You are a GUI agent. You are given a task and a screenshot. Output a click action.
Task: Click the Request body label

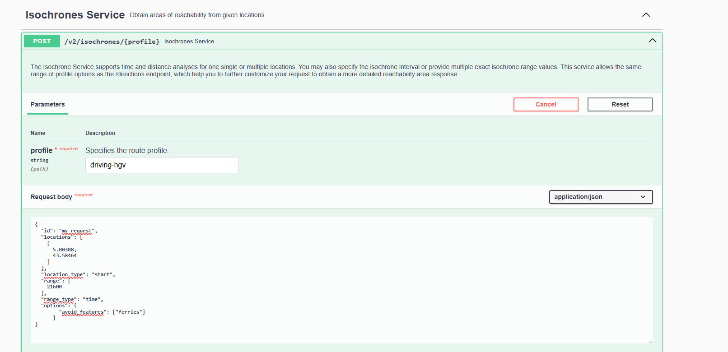pos(51,197)
